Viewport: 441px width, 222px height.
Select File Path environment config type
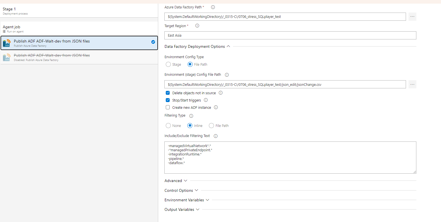tap(190, 64)
